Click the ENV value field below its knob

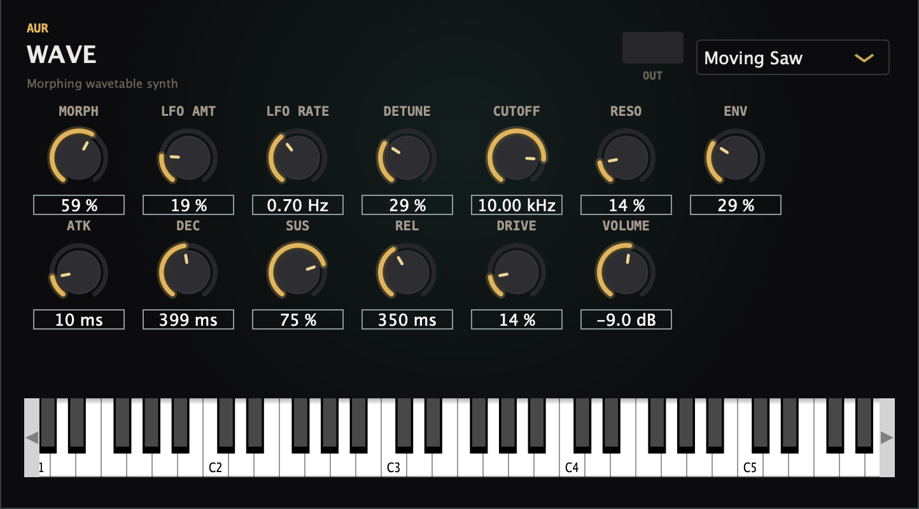tap(736, 205)
